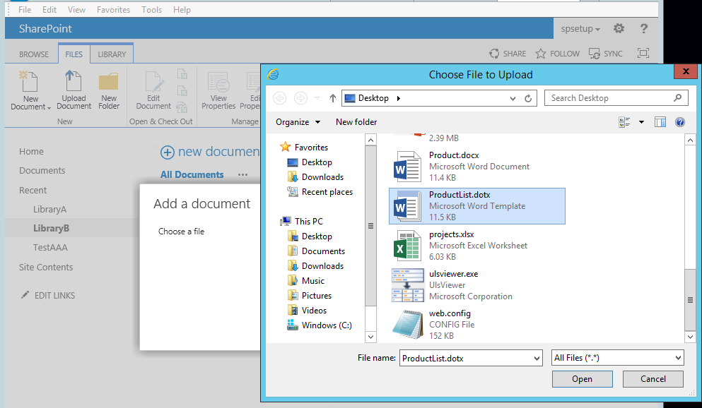Select Recent places in navigation tree

320,192
